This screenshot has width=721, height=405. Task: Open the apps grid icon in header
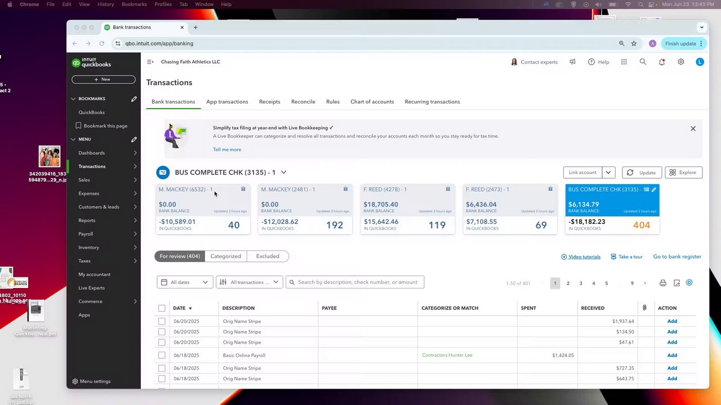click(x=624, y=62)
